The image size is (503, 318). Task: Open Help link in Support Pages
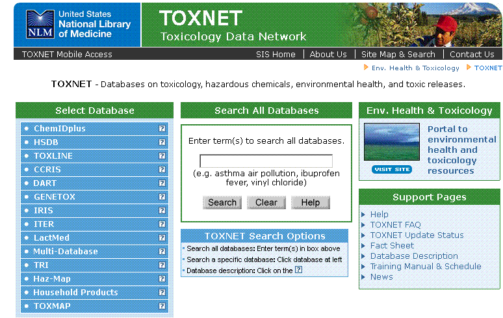pyautogui.click(x=379, y=215)
